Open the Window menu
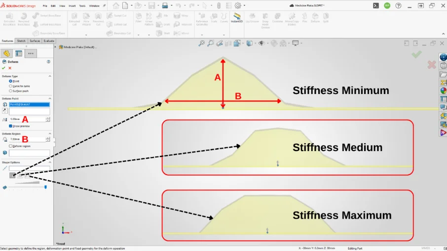The height and width of the screenshot is (251, 447). pyautogui.click(x=94, y=6)
